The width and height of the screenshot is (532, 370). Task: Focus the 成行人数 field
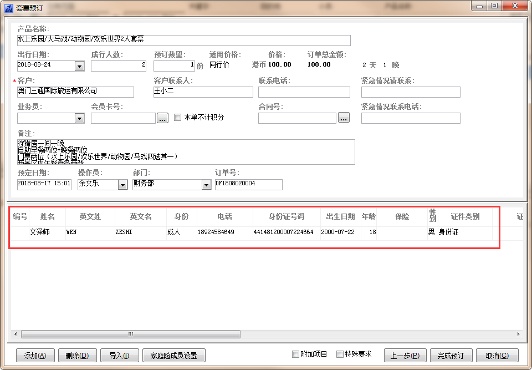pyautogui.click(x=119, y=66)
